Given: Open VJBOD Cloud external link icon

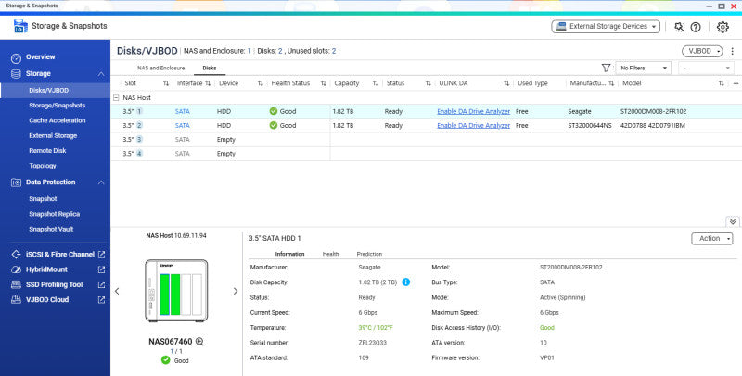Looking at the screenshot, I should (x=101, y=300).
